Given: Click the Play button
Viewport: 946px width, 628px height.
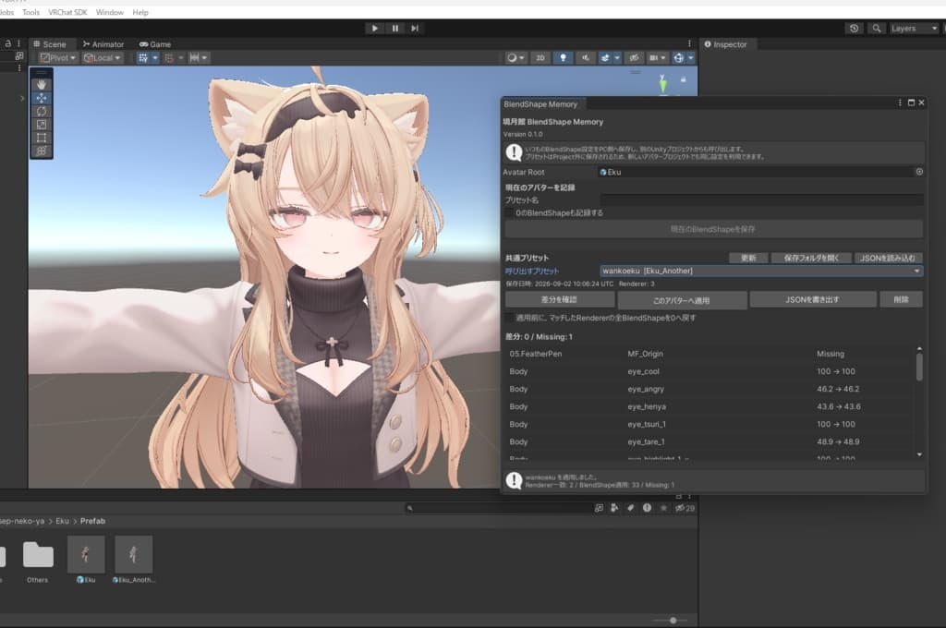Looking at the screenshot, I should click(375, 29).
